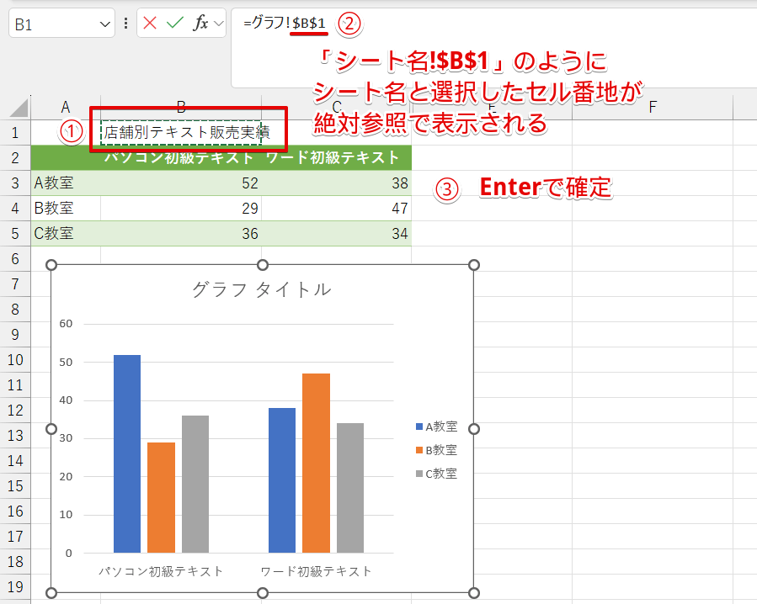Click axis label ワード初級テキスト under chart
The image size is (757, 604).
[317, 571]
